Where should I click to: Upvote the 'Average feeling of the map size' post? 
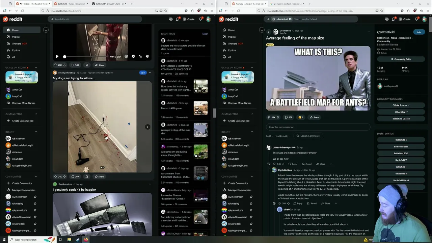pyautogui.click(x=269, y=117)
